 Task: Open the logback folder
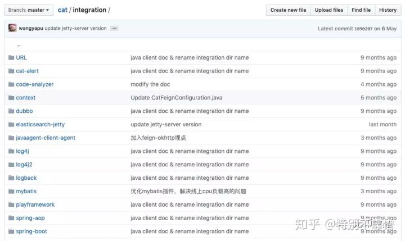pos(26,178)
